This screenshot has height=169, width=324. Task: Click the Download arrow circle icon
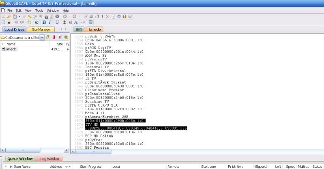(x=65, y=17)
